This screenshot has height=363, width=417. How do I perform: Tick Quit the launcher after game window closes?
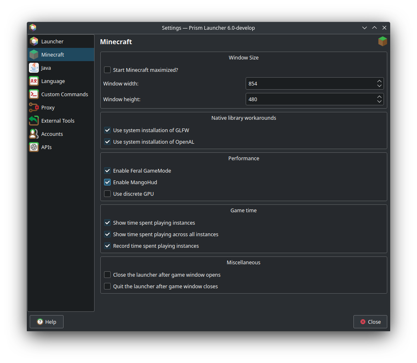(x=107, y=287)
